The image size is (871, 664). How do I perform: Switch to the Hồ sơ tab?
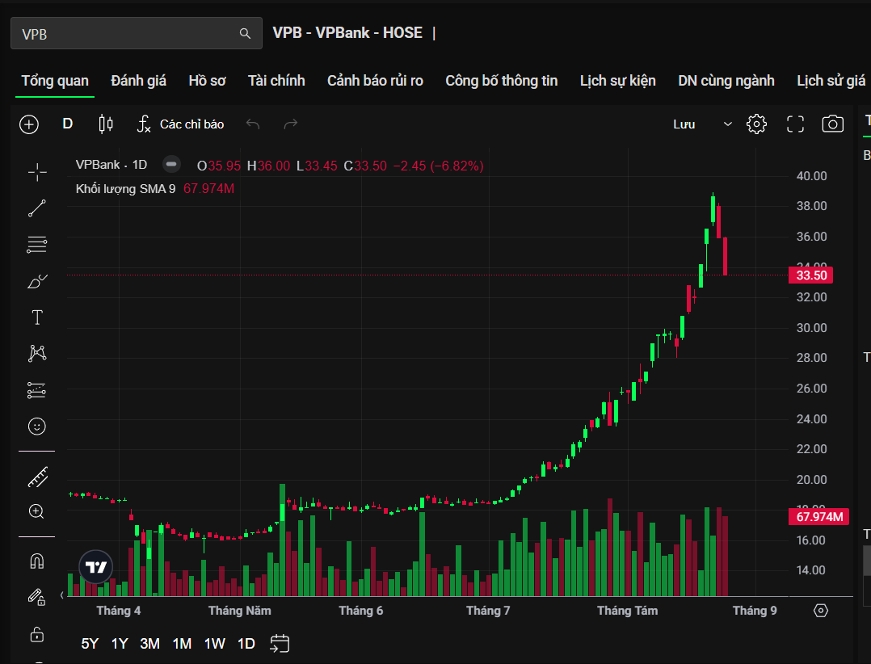coord(207,81)
